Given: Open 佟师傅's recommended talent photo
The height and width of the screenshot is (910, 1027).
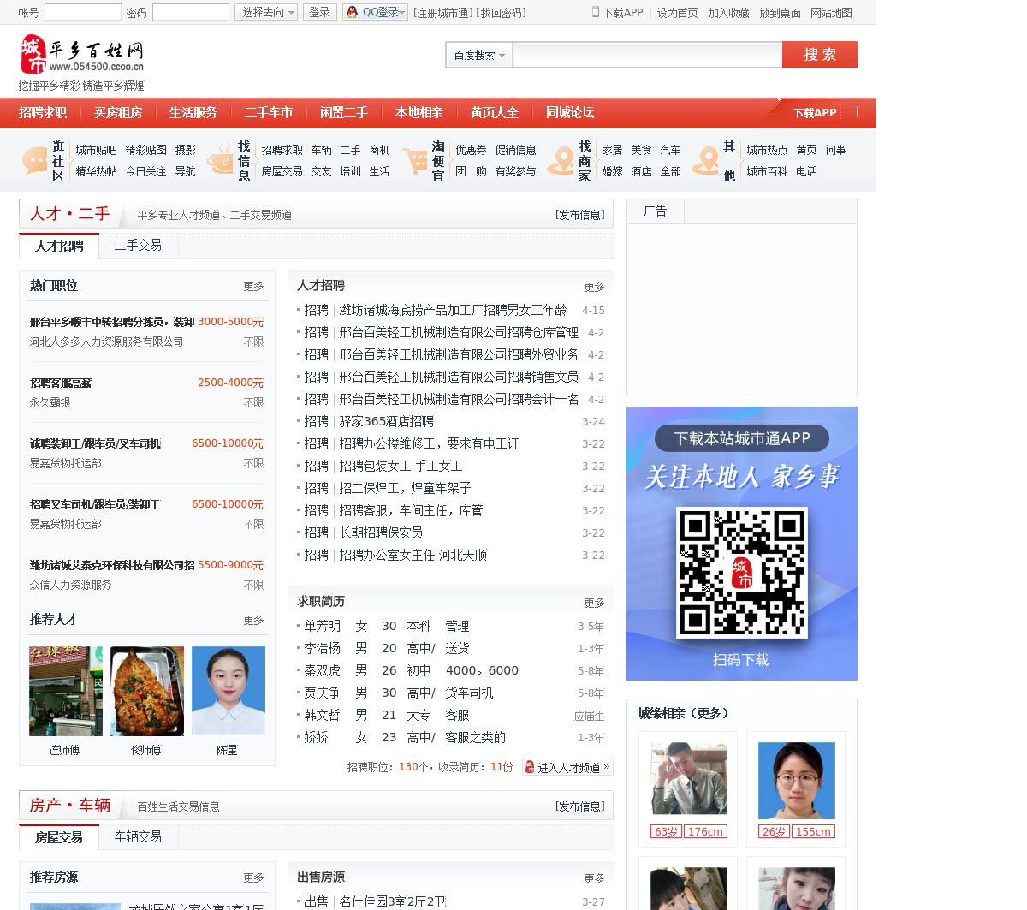Looking at the screenshot, I should (x=147, y=691).
